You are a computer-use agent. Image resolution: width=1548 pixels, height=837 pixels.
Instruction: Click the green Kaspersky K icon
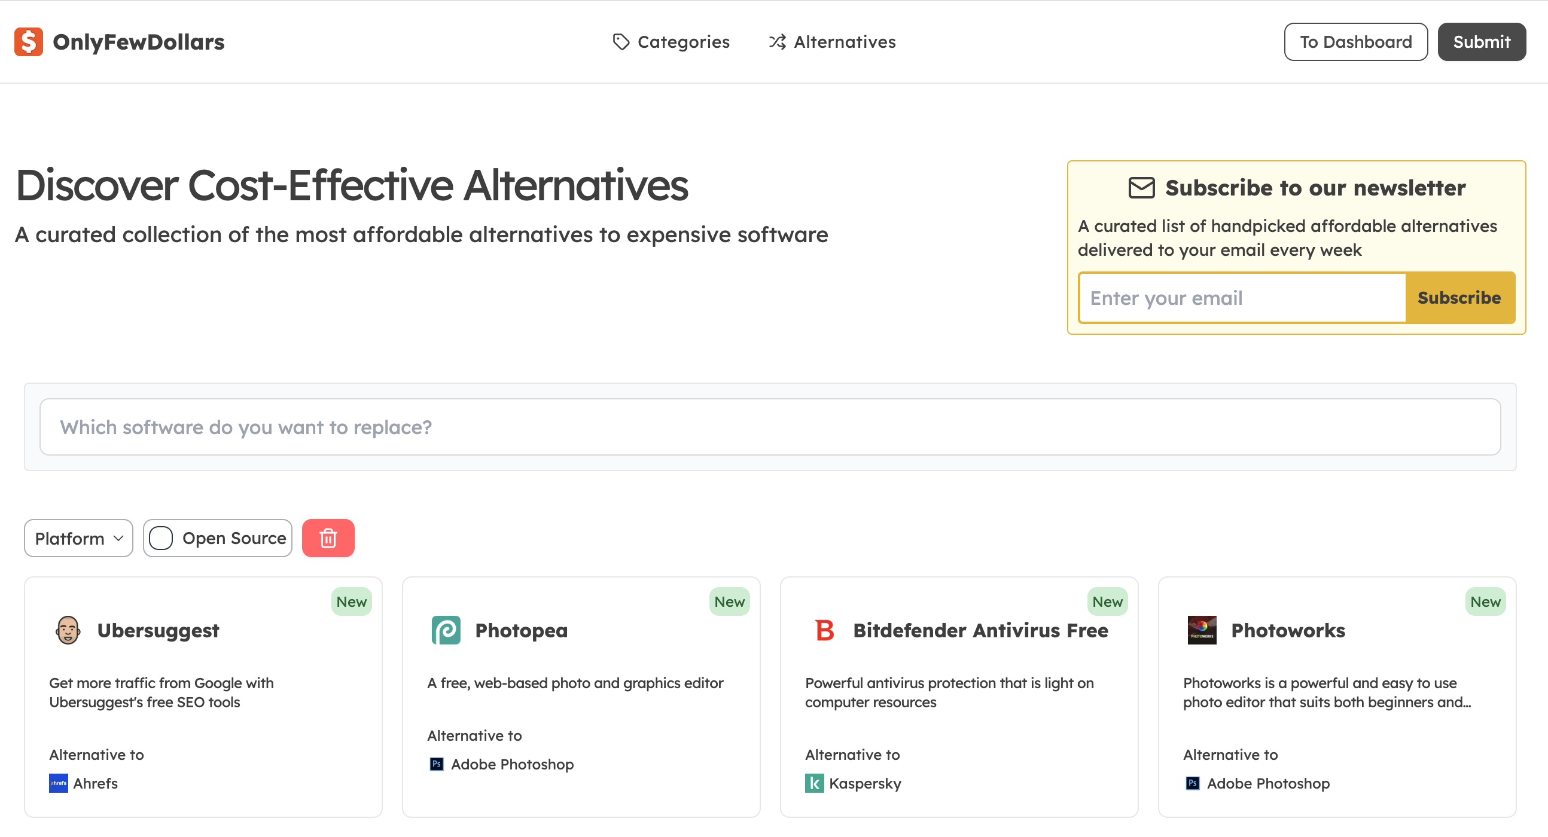coord(814,784)
